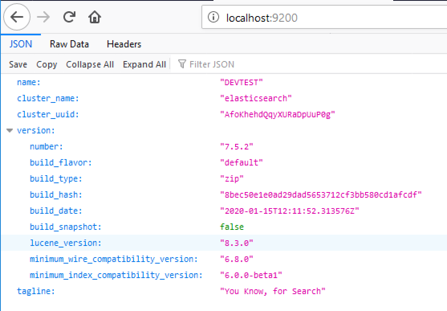Switch to the JSON tab
Screen dimensions: 447x311
click(x=20, y=44)
